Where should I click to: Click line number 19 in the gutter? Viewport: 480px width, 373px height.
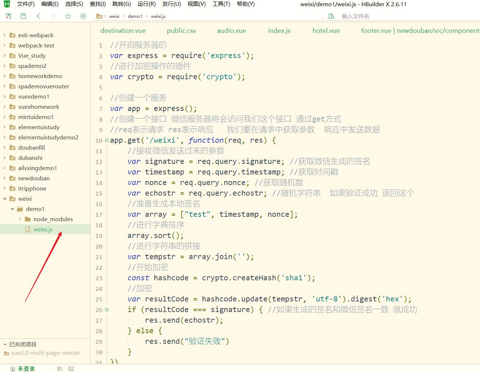(99, 236)
